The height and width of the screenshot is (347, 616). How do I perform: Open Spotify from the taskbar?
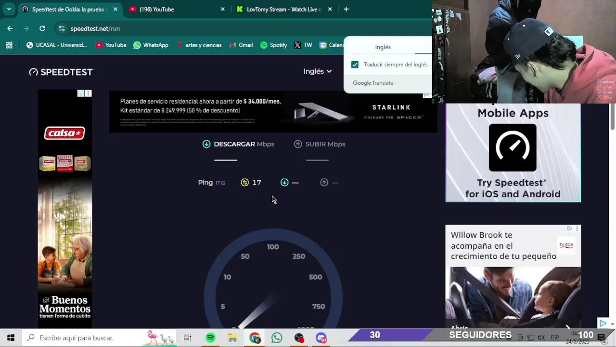point(210,338)
